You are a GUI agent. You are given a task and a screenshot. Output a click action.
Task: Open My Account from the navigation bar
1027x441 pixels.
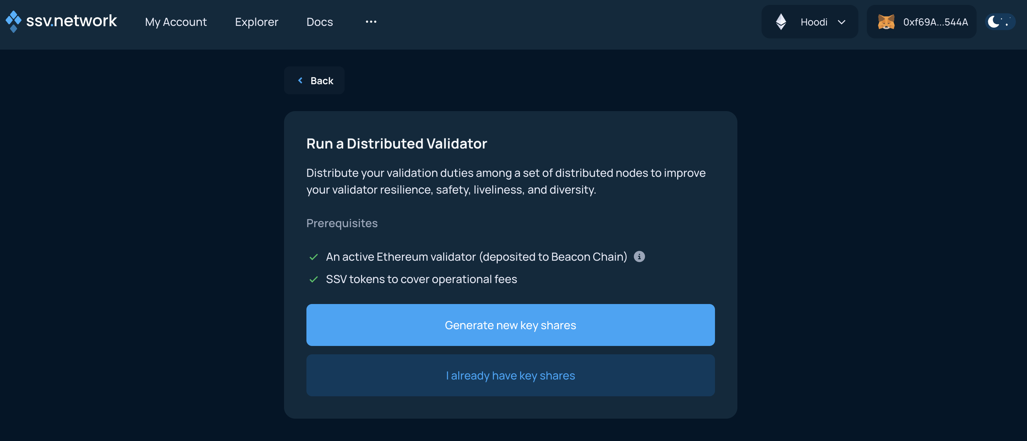point(175,22)
